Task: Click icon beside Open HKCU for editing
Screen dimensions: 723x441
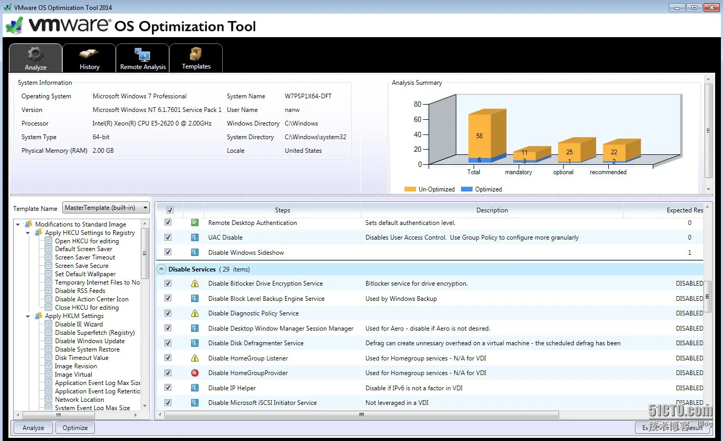Action: coord(49,241)
